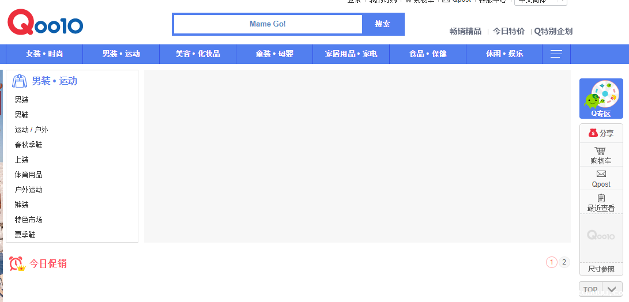
Task: Expand the language dropdown at top right
Action: click(x=540, y=2)
